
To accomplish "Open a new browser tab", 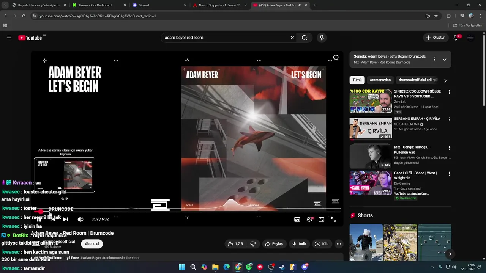I will pyautogui.click(x=315, y=5).
